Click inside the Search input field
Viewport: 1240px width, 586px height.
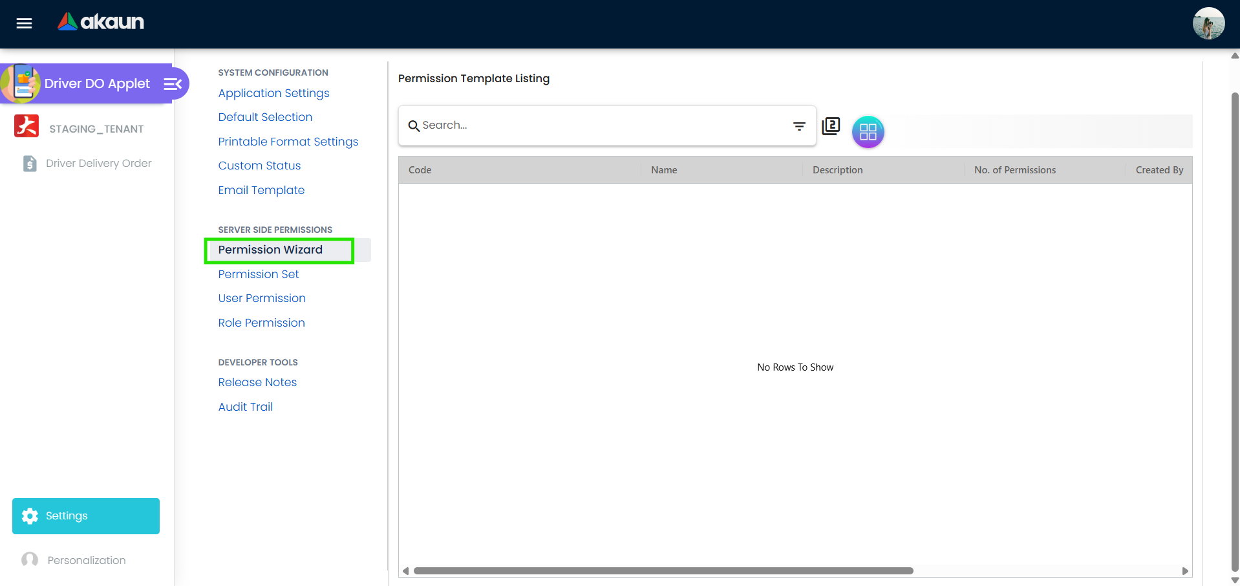[x=582, y=125]
